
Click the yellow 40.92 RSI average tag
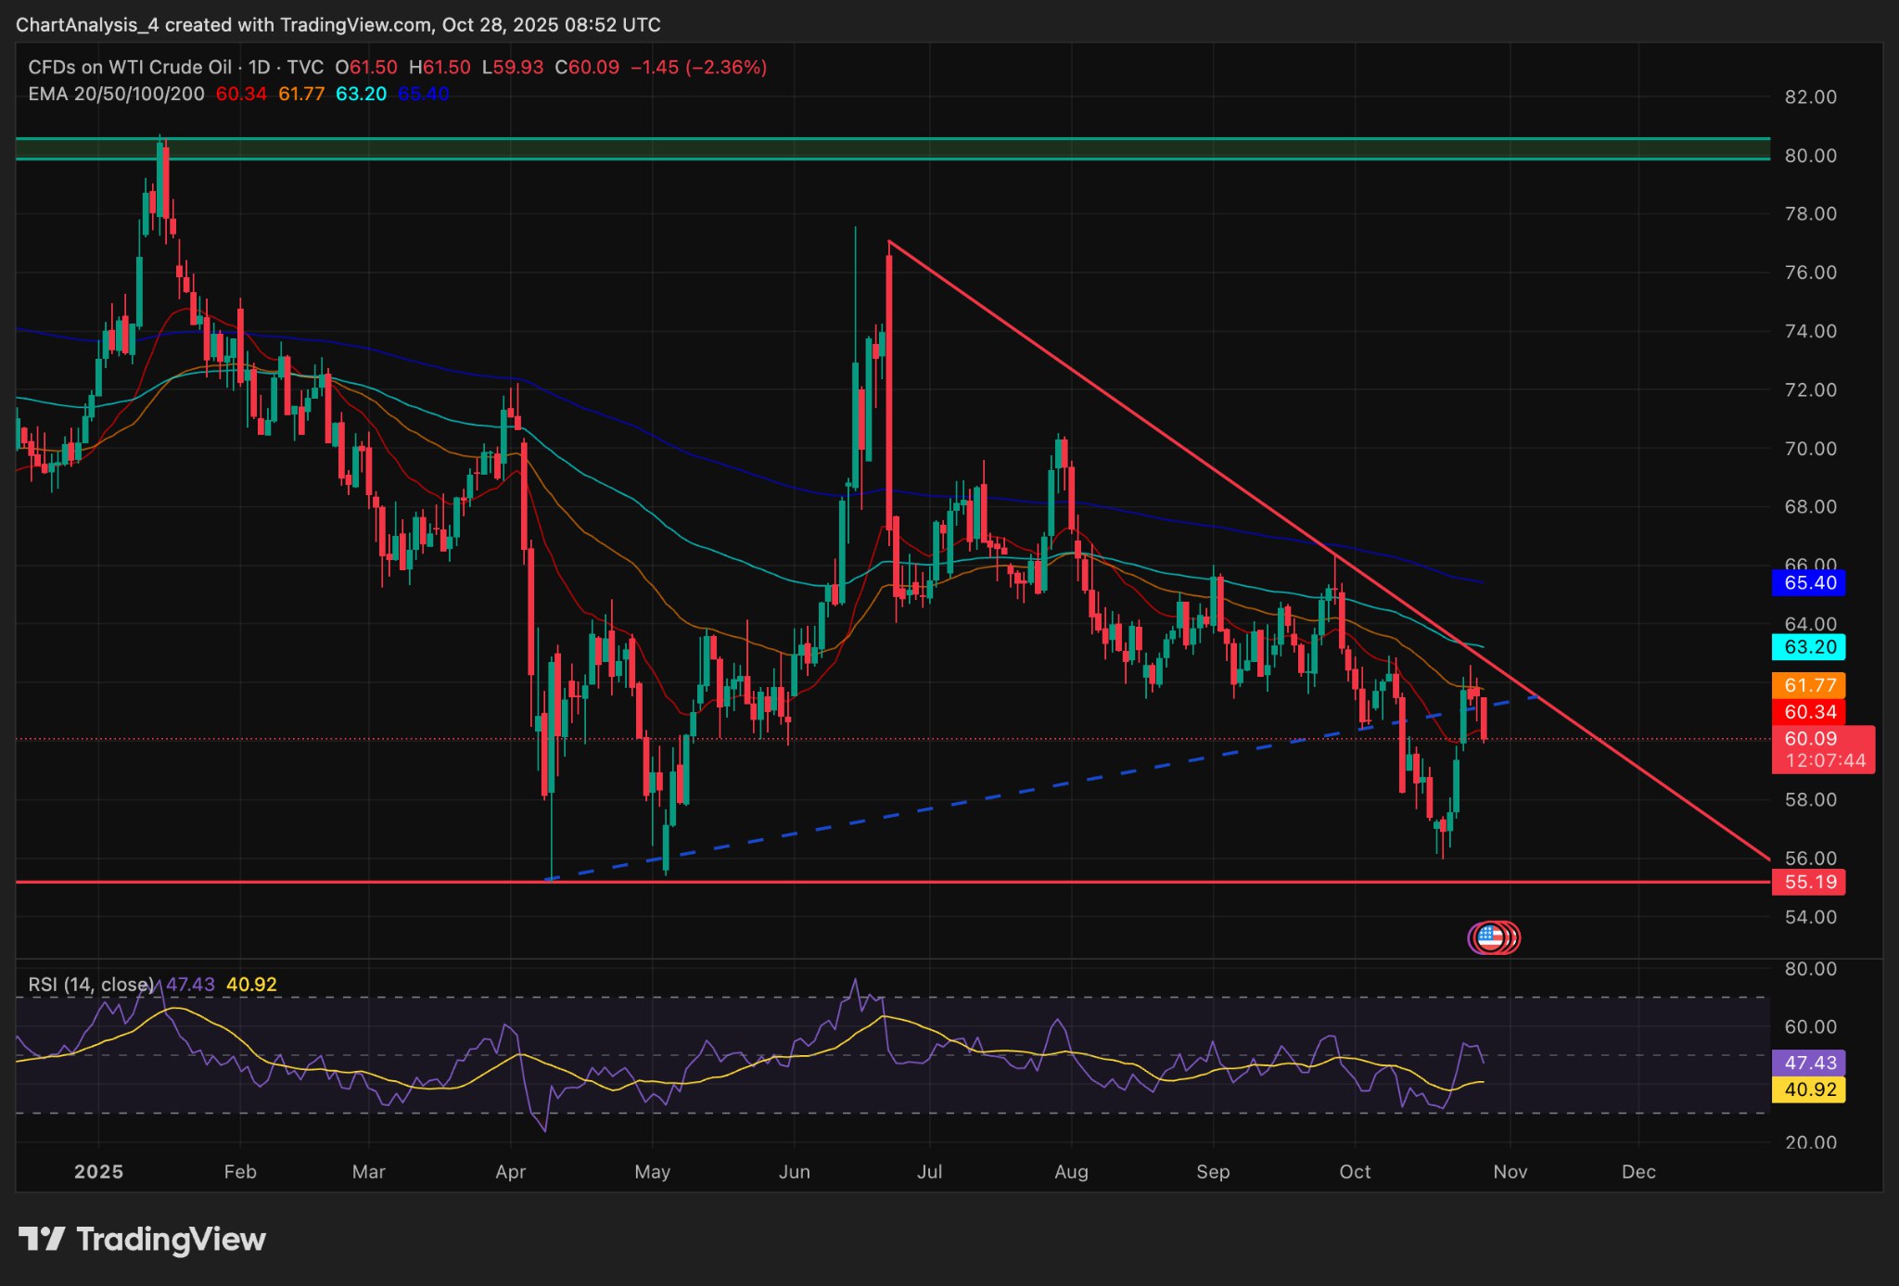[1808, 1089]
